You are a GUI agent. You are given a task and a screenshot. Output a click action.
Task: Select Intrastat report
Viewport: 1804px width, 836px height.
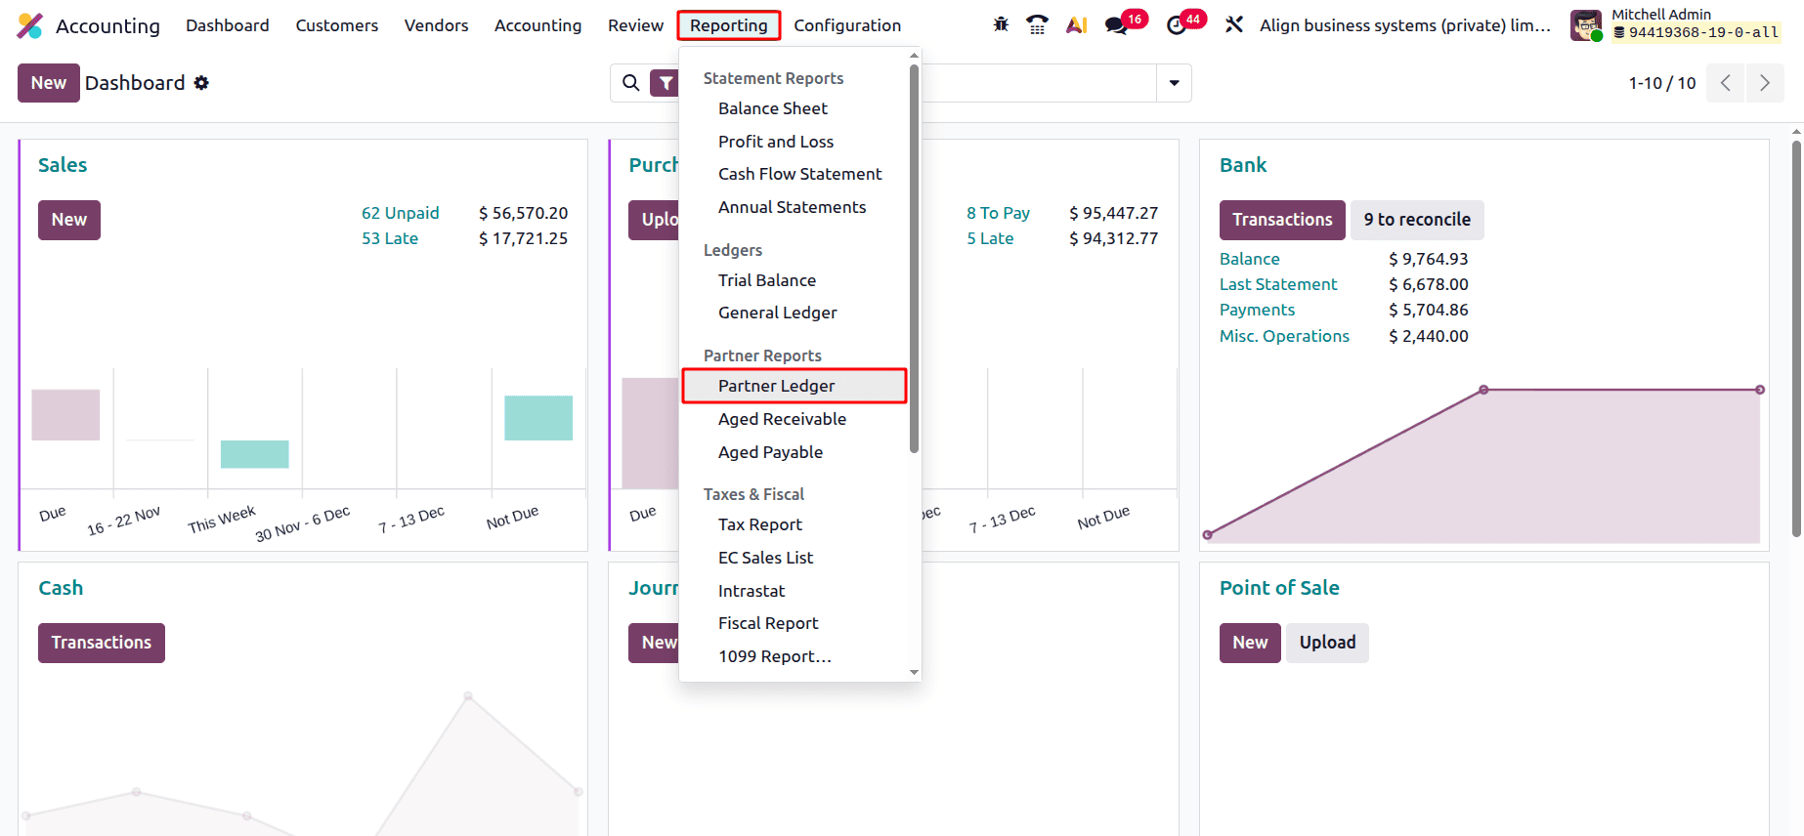point(752,591)
